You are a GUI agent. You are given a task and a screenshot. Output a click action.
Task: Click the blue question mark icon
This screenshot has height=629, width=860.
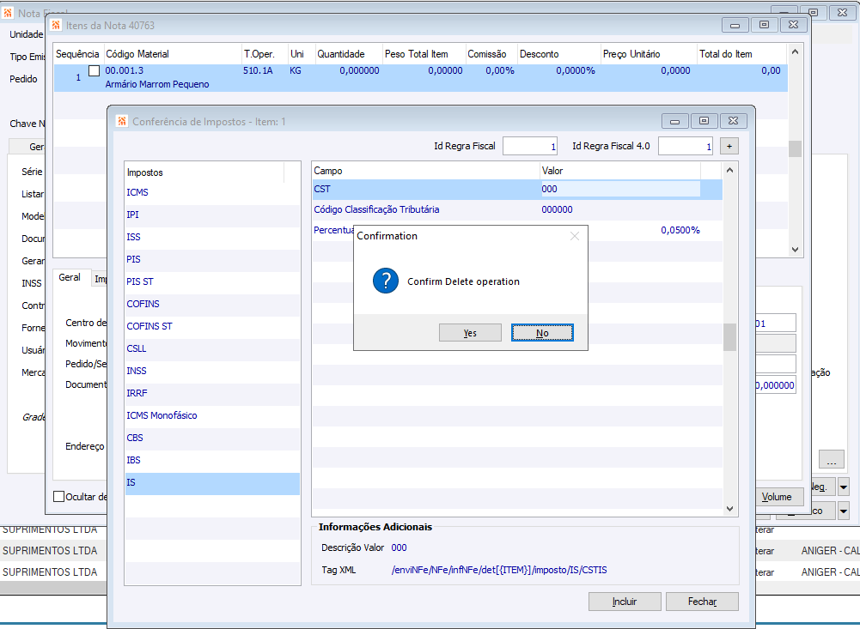[x=386, y=281]
